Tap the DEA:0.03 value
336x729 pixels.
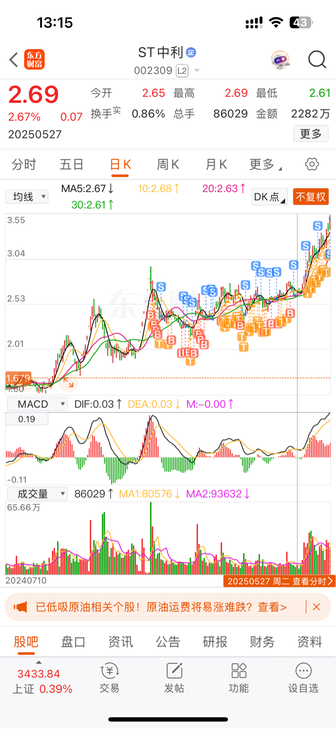(x=154, y=404)
